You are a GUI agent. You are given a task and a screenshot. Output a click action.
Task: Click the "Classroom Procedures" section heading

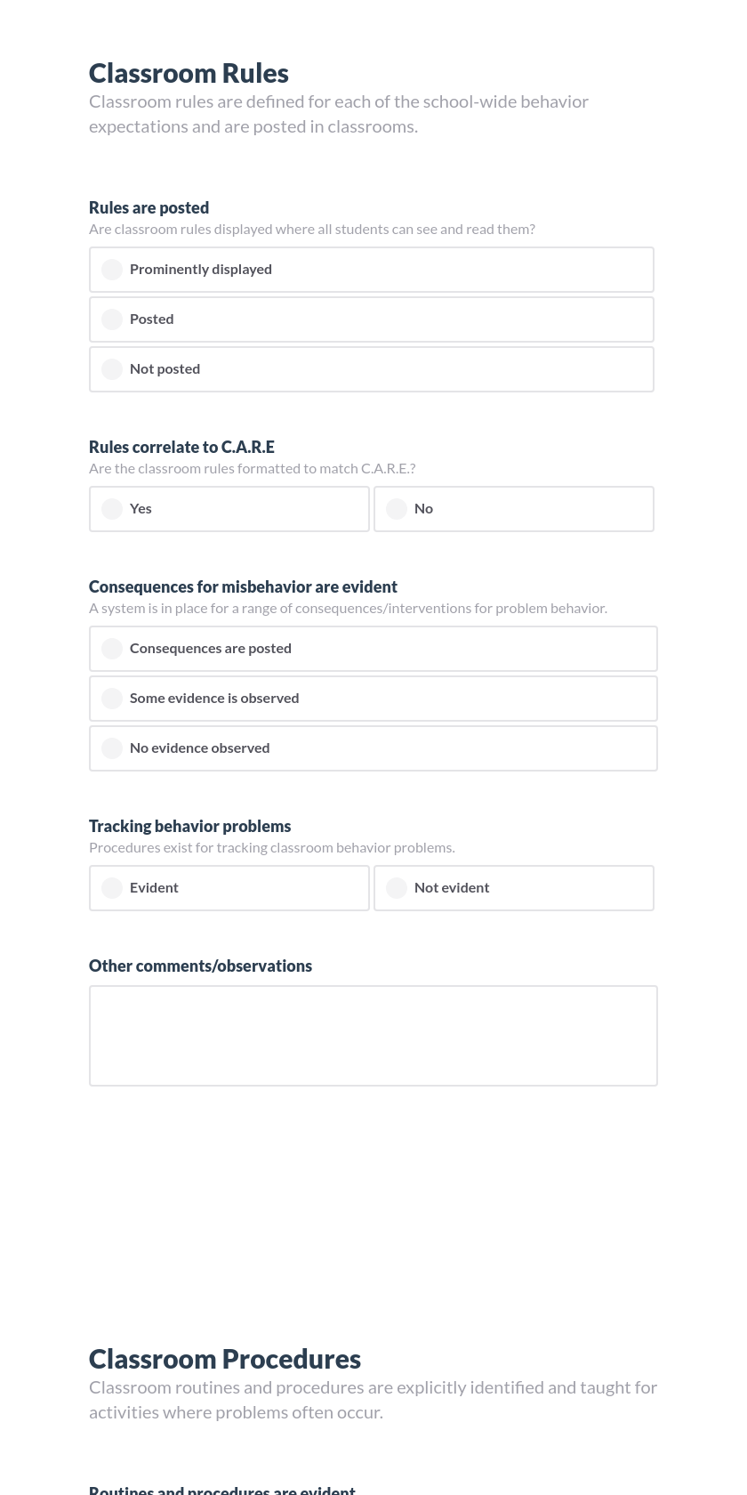[224, 1358]
